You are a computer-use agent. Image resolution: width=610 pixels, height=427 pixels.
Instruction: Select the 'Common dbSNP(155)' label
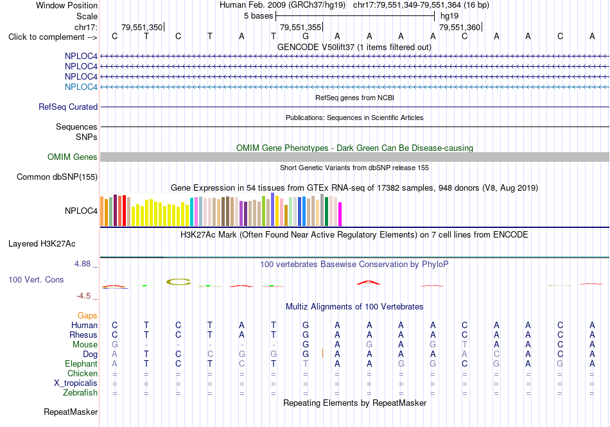pyautogui.click(x=57, y=177)
